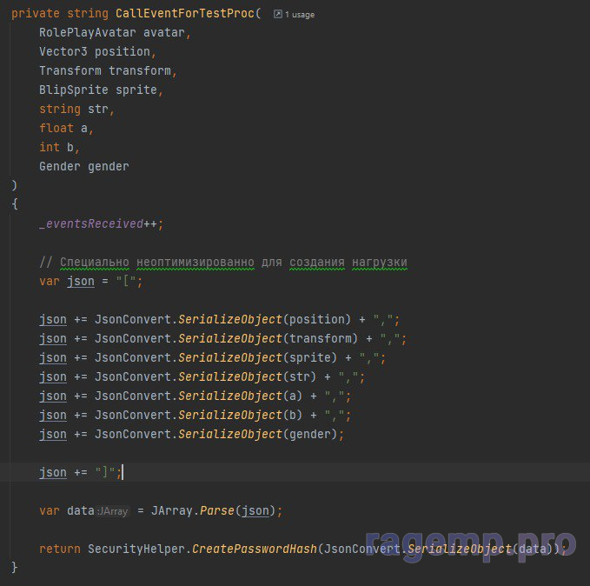Select the RolePlayAvatar parameter type
Screen dimensions: 590x586
[87, 33]
